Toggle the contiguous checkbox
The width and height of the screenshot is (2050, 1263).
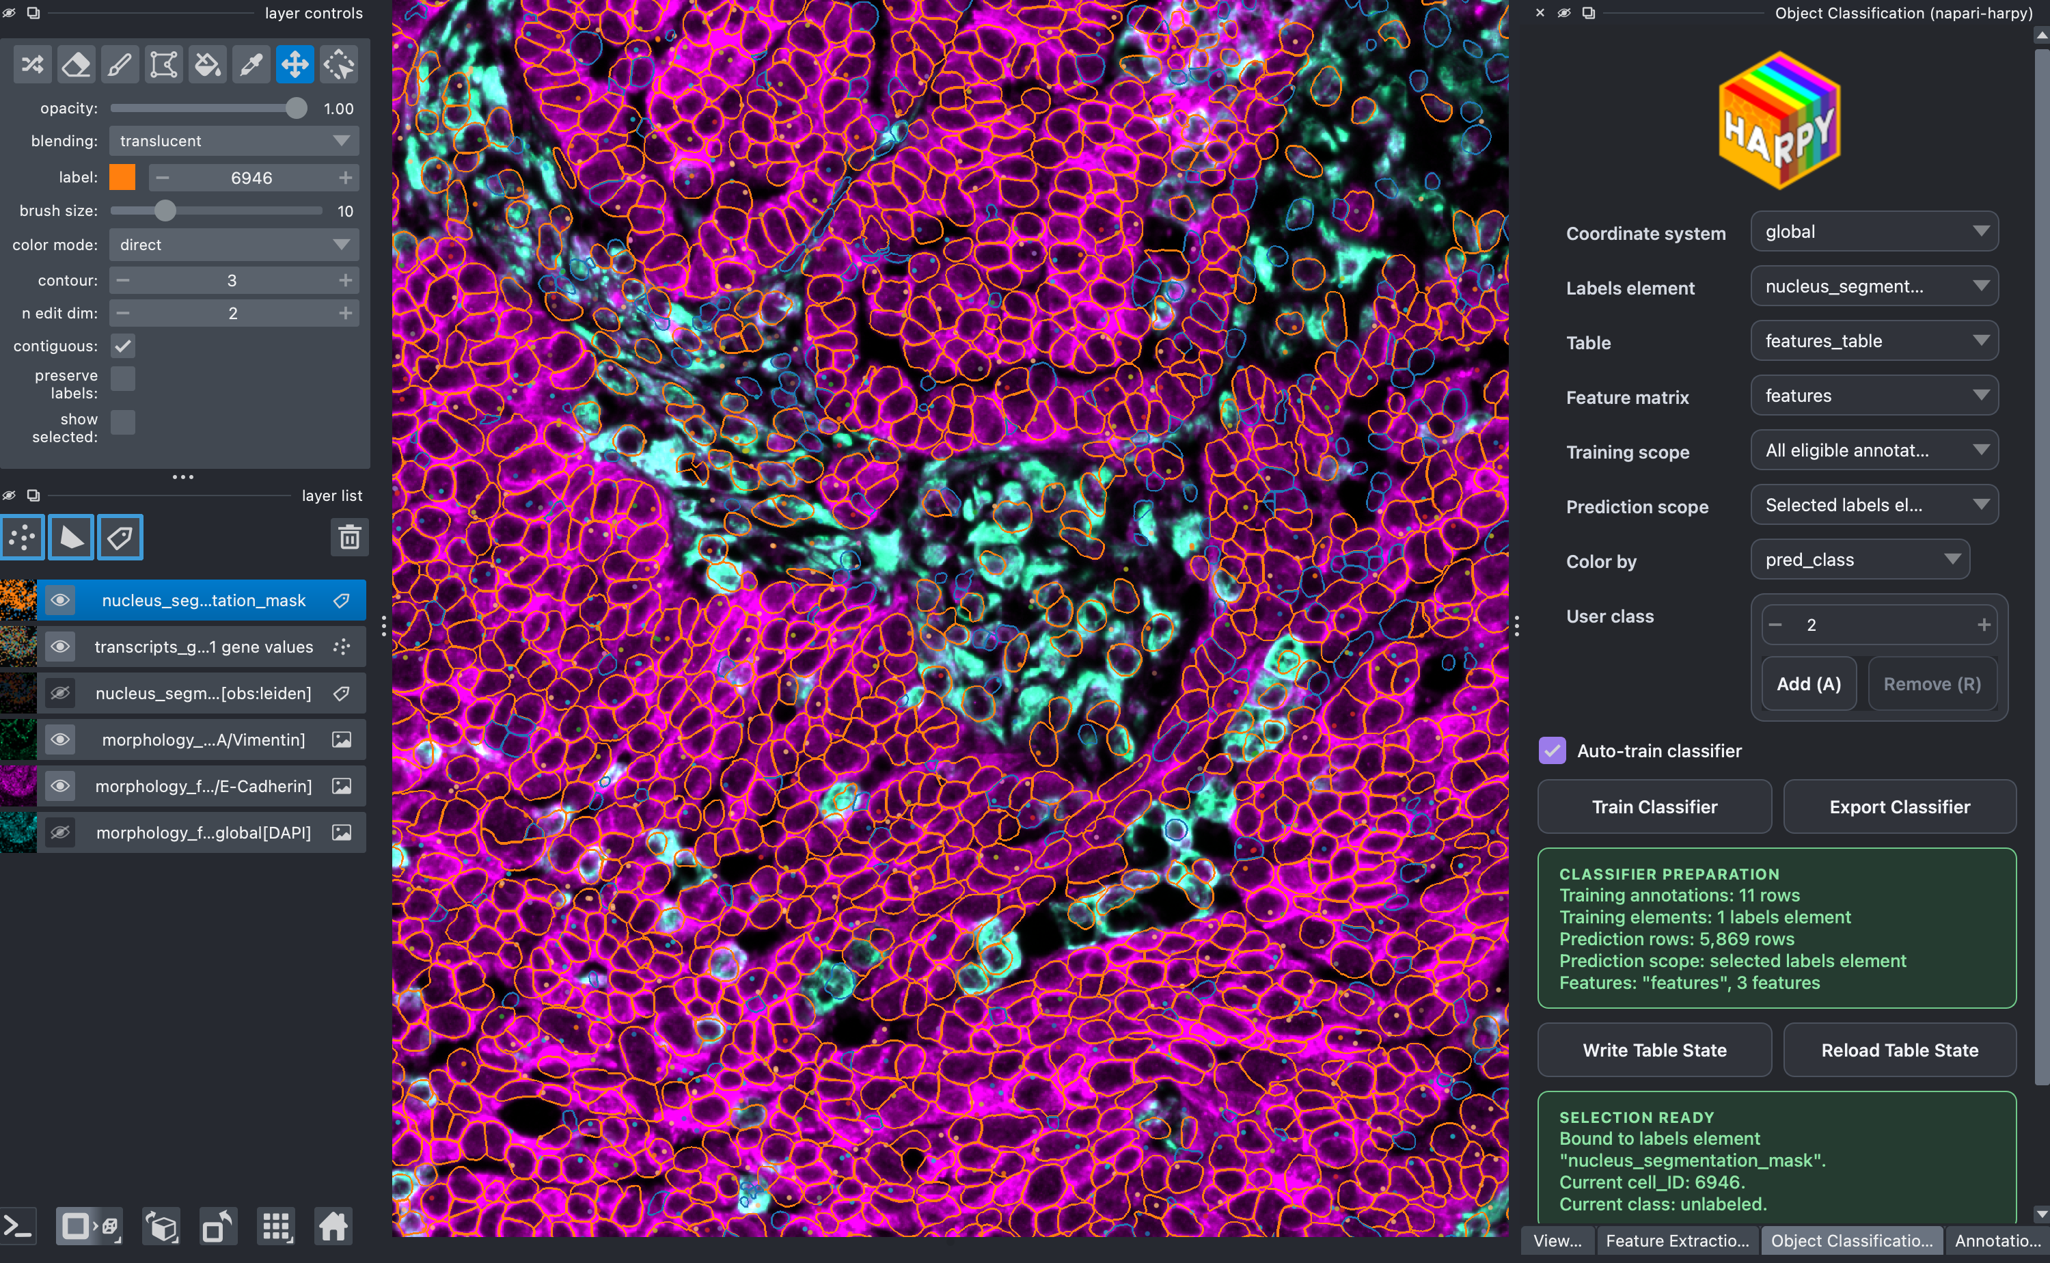click(123, 346)
